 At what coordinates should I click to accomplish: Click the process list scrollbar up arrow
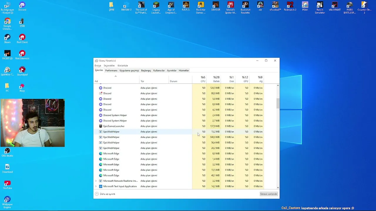pos(278,86)
